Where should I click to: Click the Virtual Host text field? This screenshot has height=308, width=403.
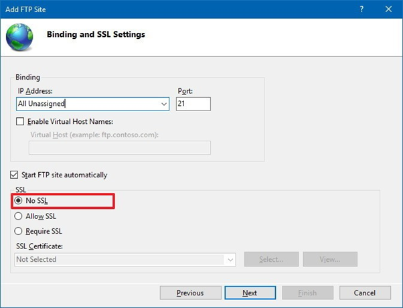click(120, 147)
